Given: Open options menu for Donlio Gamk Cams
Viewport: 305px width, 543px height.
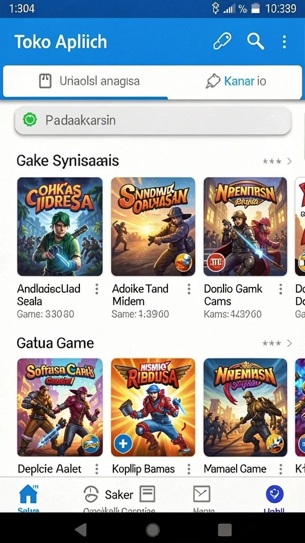Looking at the screenshot, I should pyautogui.click(x=281, y=289).
